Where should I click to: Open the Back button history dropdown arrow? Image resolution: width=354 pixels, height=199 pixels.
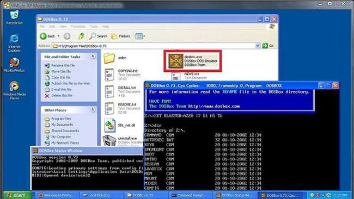pyautogui.click(x=58, y=36)
